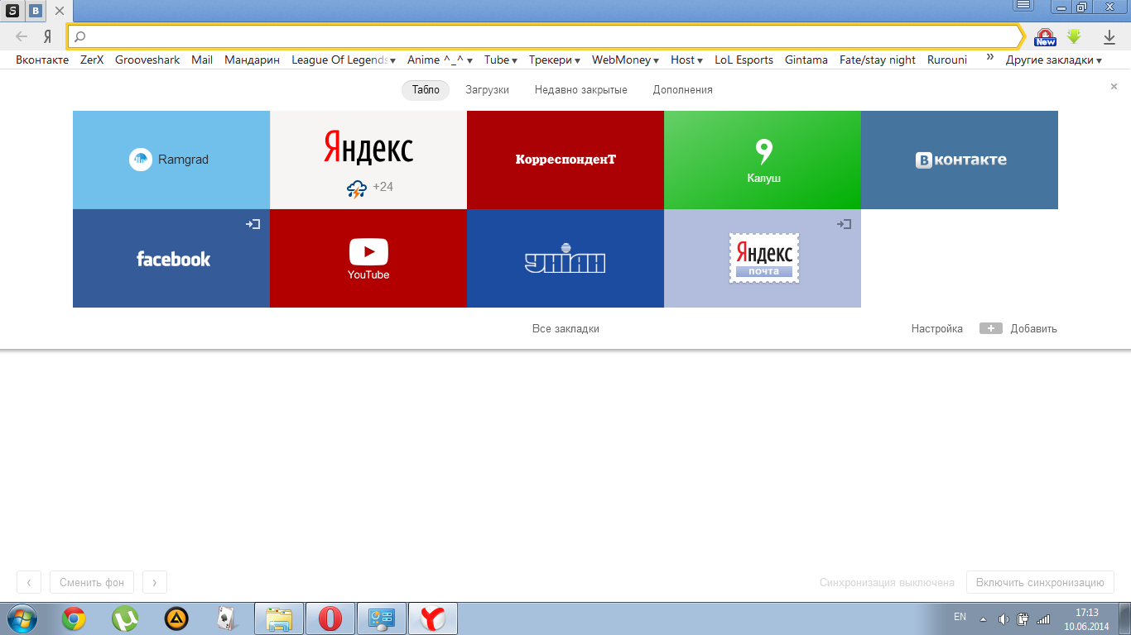Viewport: 1131px width, 635px height.
Task: Open the Grooveshark bookmark
Action: (x=147, y=60)
